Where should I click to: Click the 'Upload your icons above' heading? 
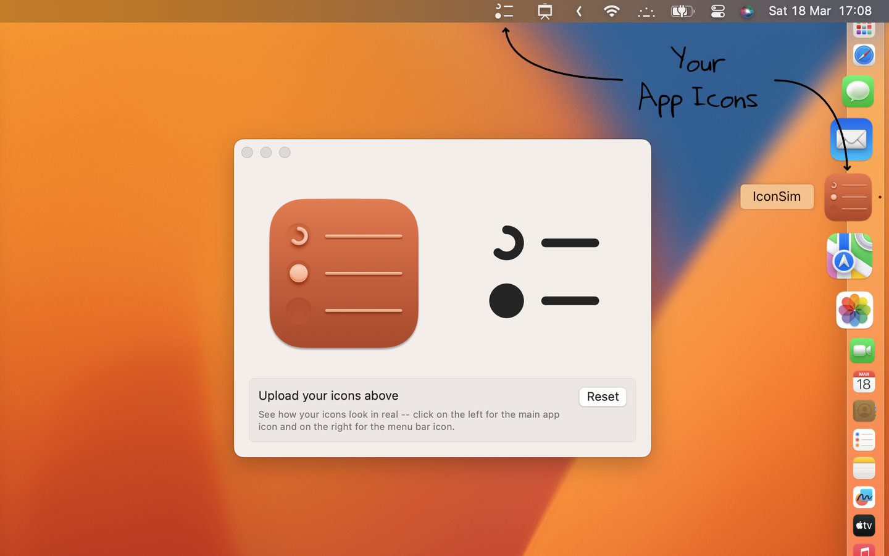point(328,395)
